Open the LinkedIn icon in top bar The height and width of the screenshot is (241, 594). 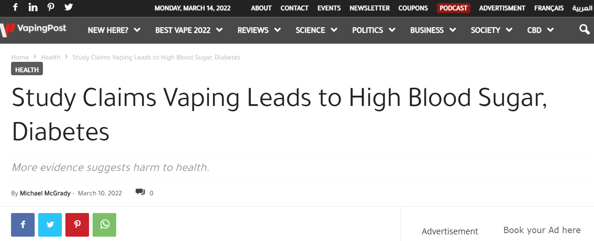[x=33, y=7]
